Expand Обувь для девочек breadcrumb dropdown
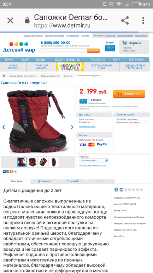The image size is (153, 273). (x=50, y=76)
